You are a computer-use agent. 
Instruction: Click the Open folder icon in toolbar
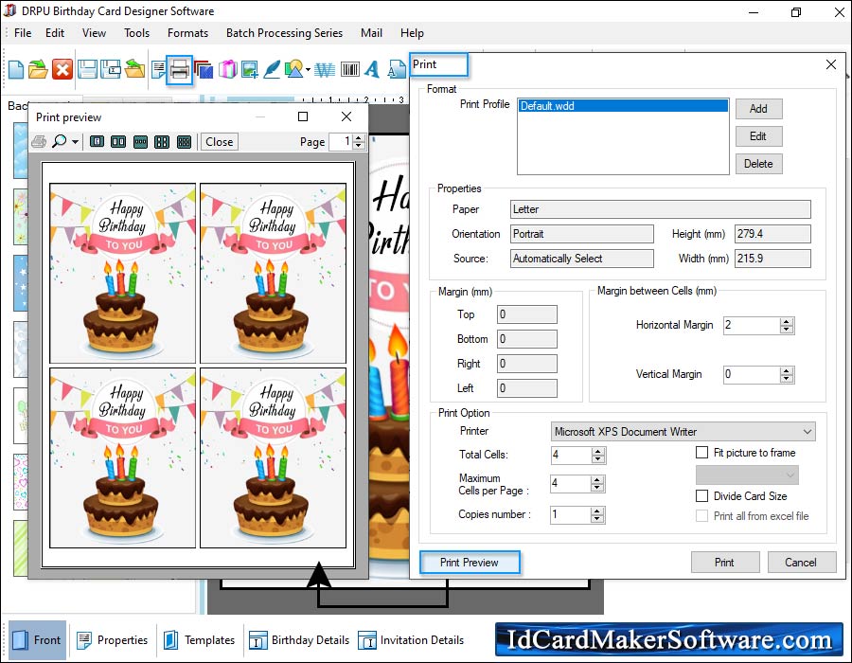pyautogui.click(x=38, y=69)
